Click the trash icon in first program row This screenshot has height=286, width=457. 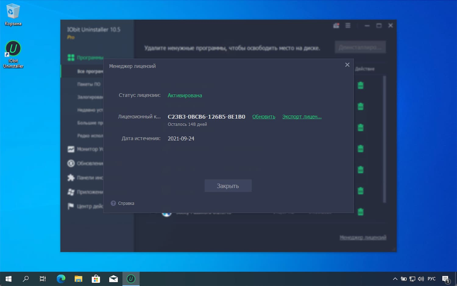(x=360, y=85)
